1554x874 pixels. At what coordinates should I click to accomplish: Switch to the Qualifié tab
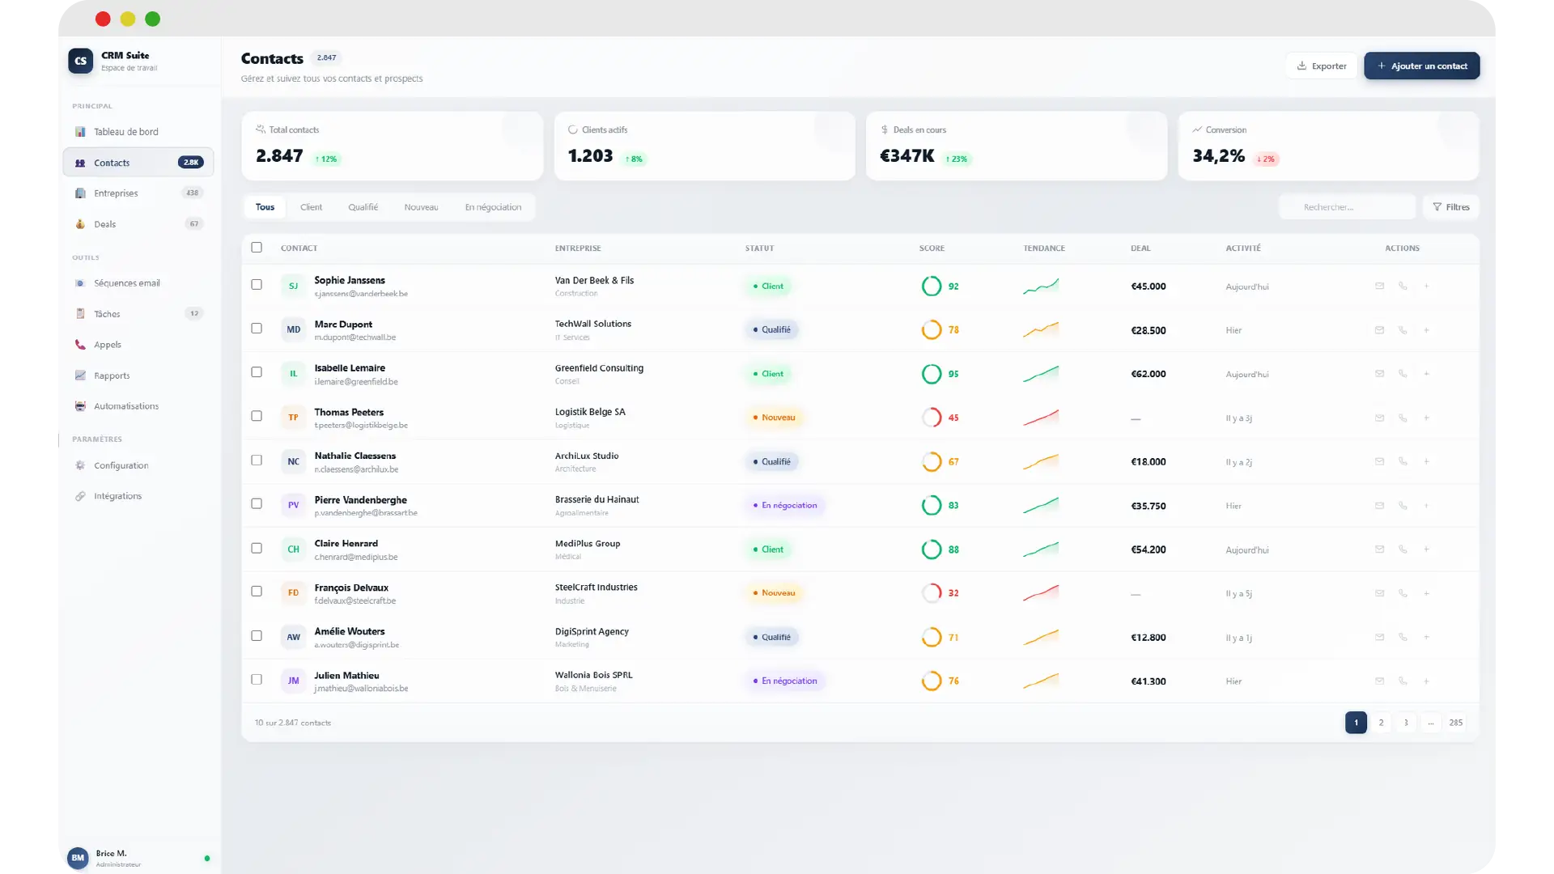[x=363, y=207]
